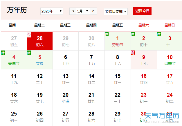Select May 28 初六 bottom row cell
Viewport: 182px width, 126px height.
coord(91,116)
